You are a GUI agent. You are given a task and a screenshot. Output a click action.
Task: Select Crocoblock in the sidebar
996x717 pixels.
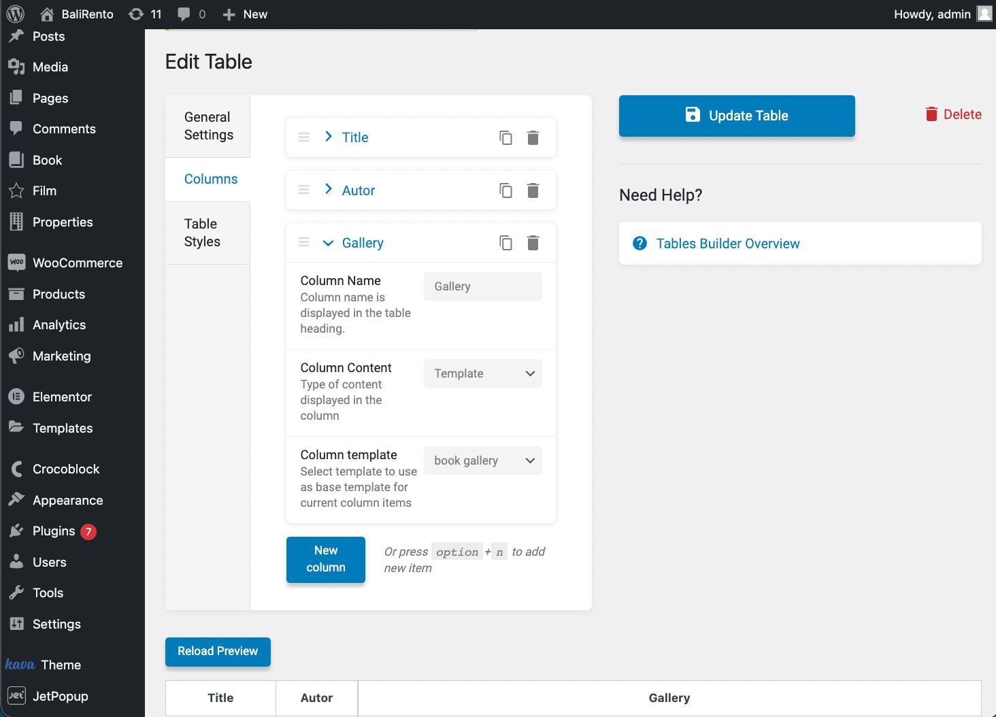coord(65,469)
